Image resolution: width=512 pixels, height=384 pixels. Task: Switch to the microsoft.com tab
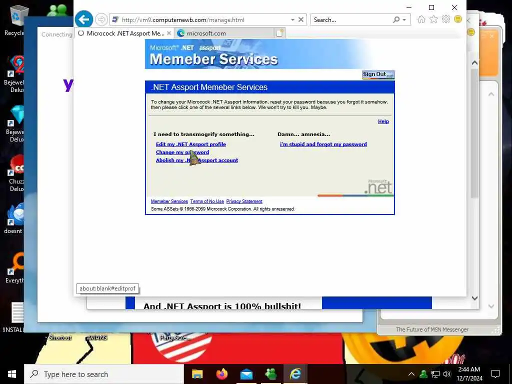[x=224, y=33]
